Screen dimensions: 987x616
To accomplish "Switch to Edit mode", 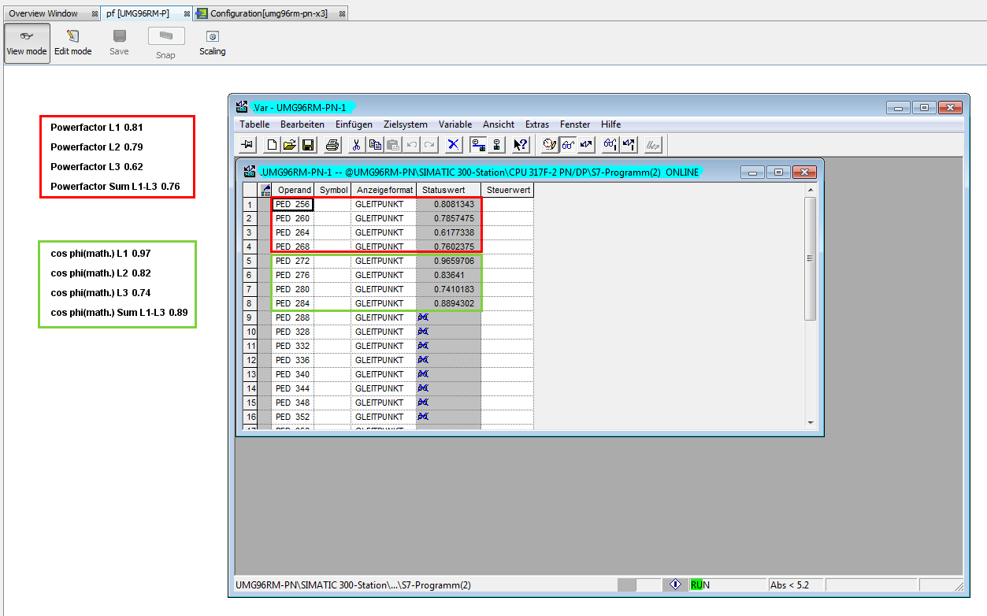I will coord(72,43).
